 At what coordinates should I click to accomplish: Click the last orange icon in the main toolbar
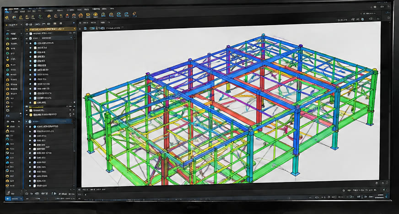click(135, 14)
